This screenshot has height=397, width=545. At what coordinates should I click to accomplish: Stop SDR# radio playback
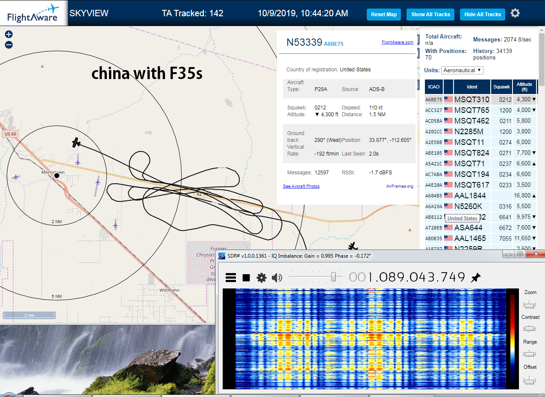tap(246, 278)
